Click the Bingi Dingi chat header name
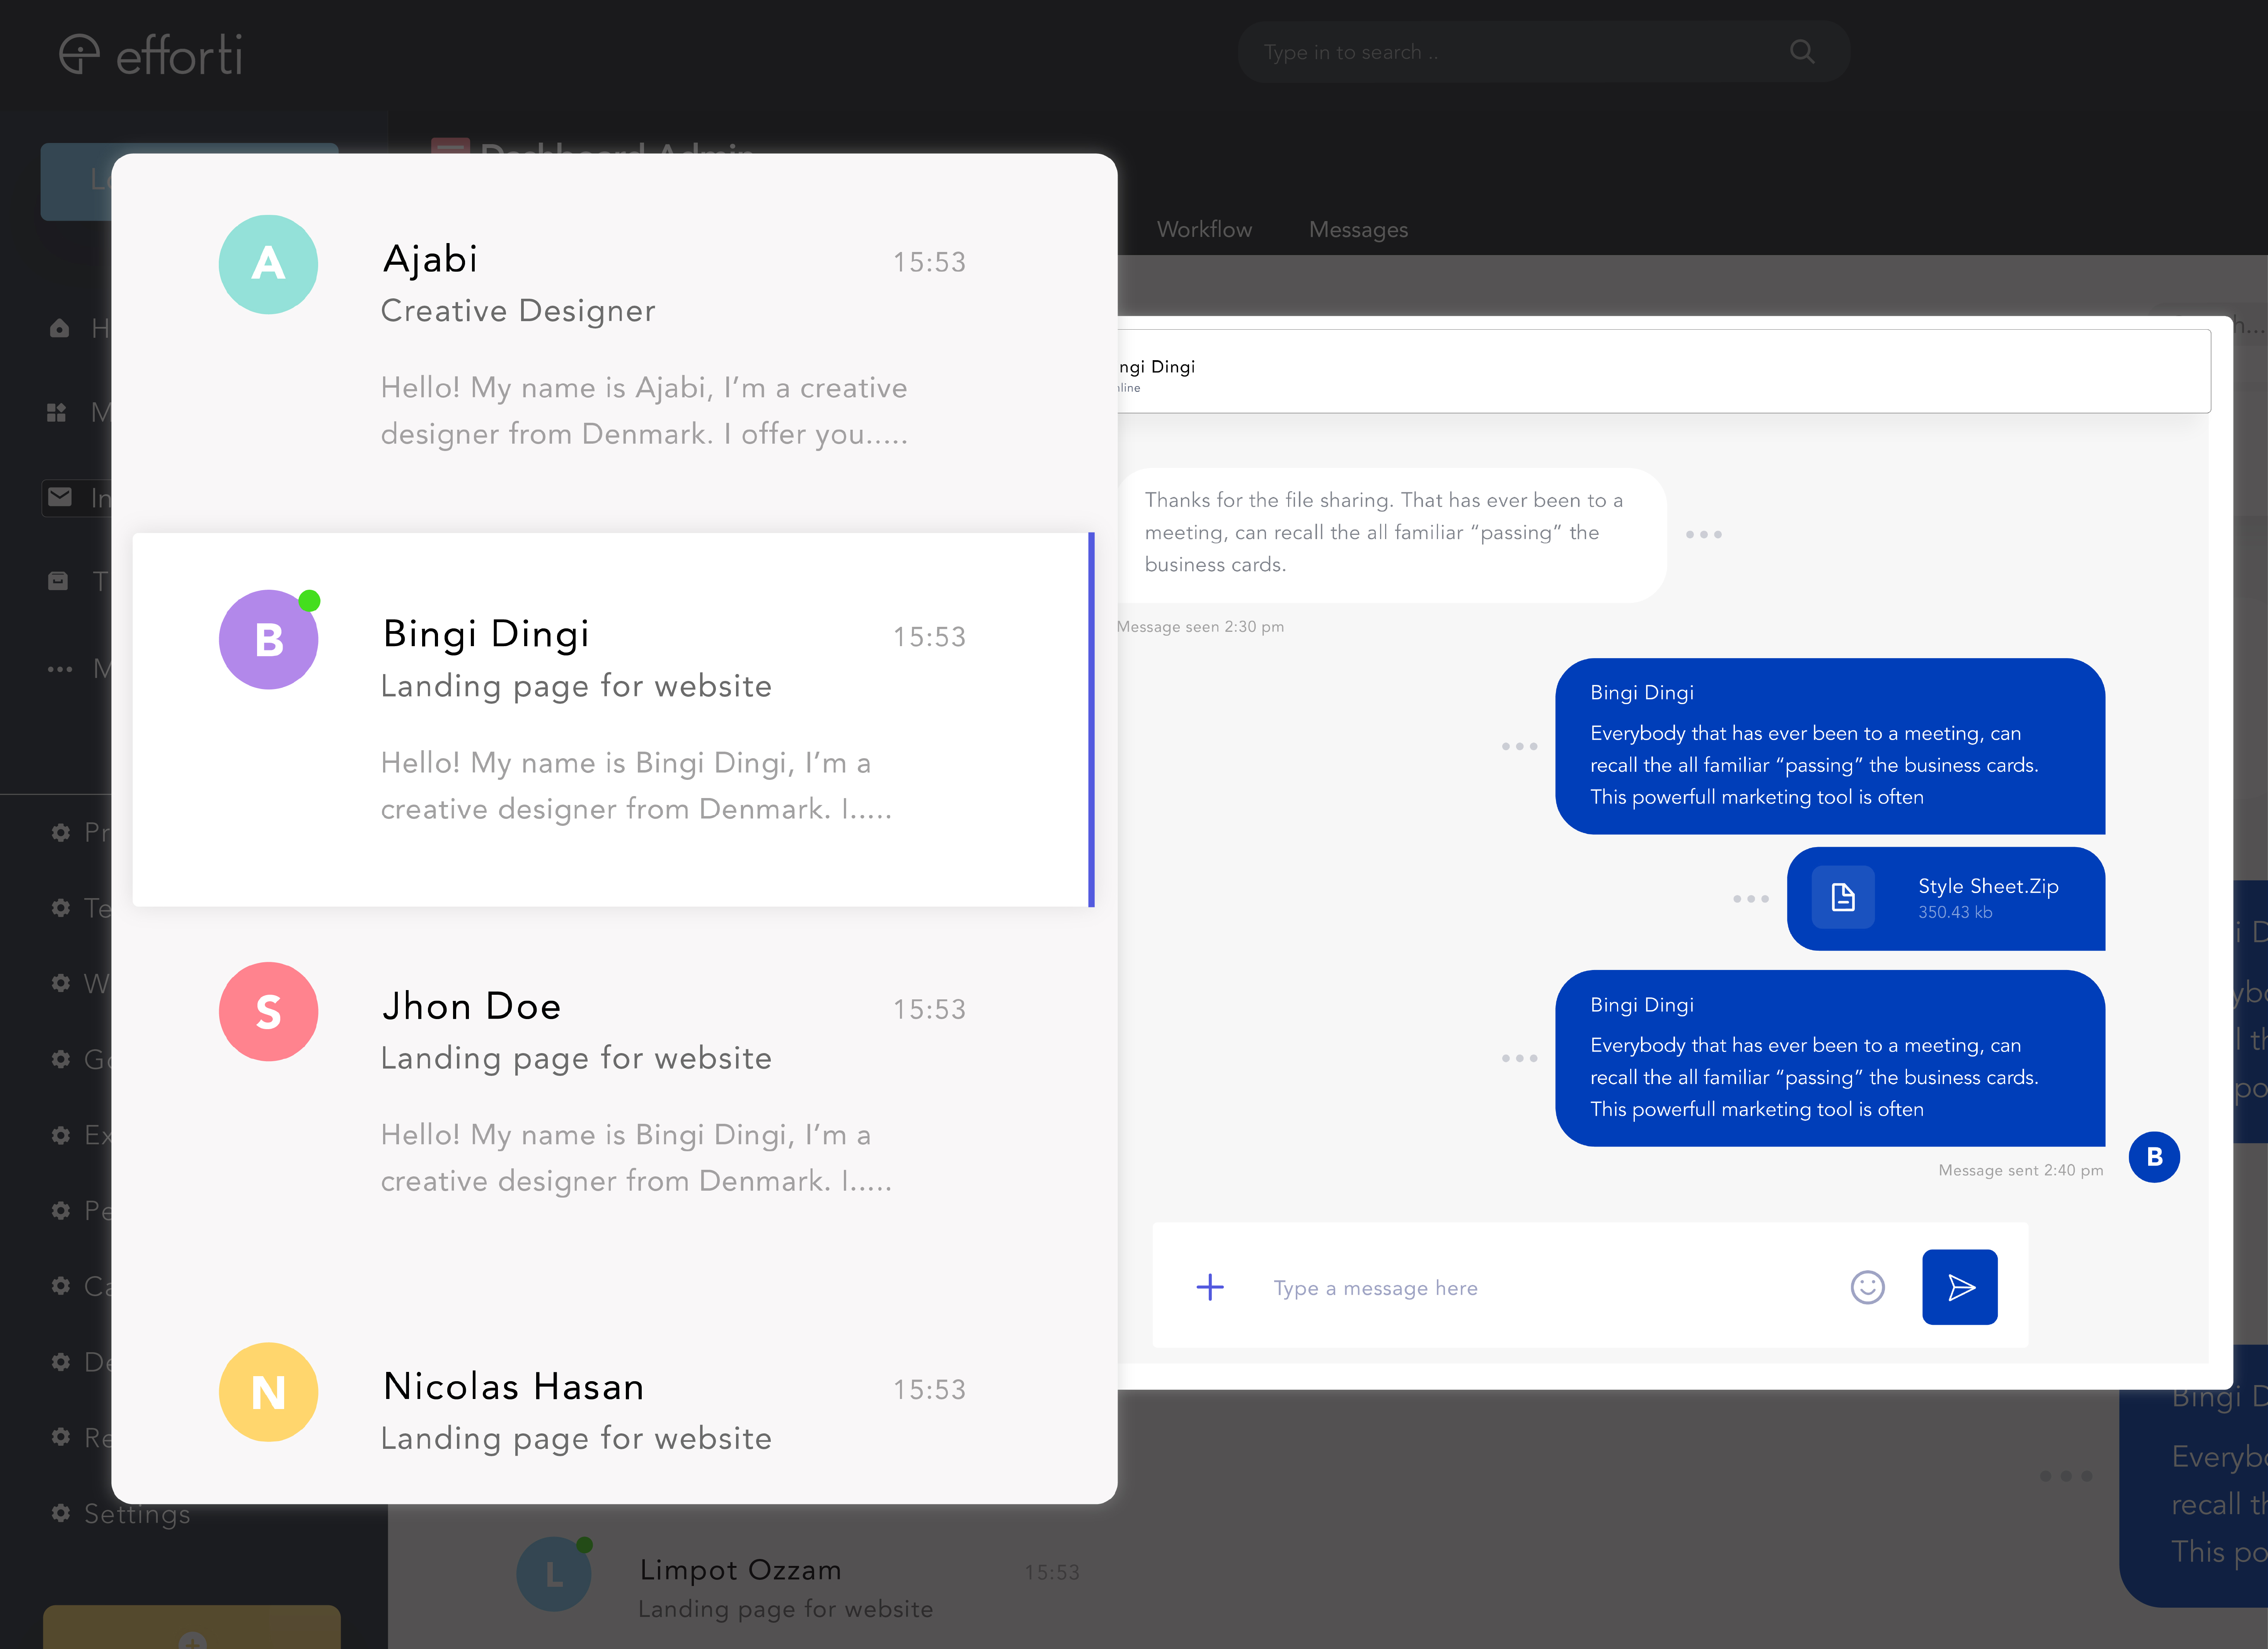Screen dimensions: 2268x1649 coord(1157,367)
